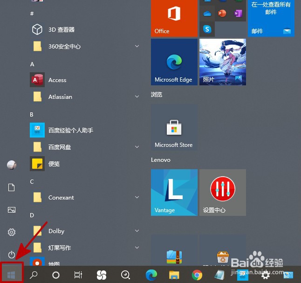Open the 邮件 mail tile

pyautogui.click(x=271, y=18)
